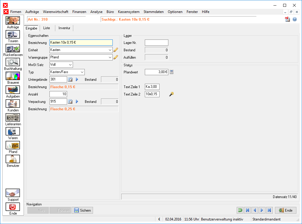Image resolution: width=302 pixels, height=224 pixels.
Task: Click the green undo arrow navigation icon
Action: (240, 210)
